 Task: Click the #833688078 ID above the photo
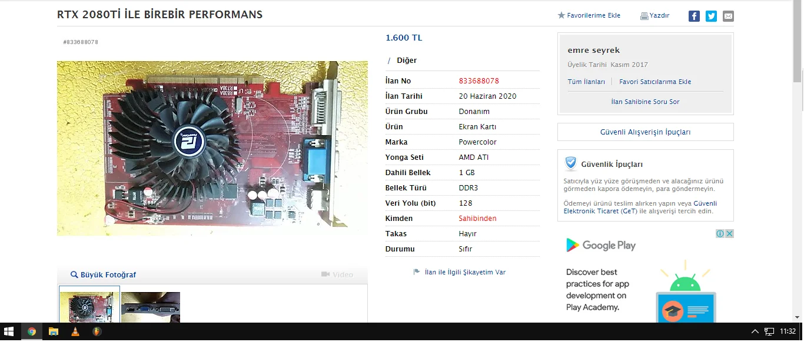tap(81, 42)
